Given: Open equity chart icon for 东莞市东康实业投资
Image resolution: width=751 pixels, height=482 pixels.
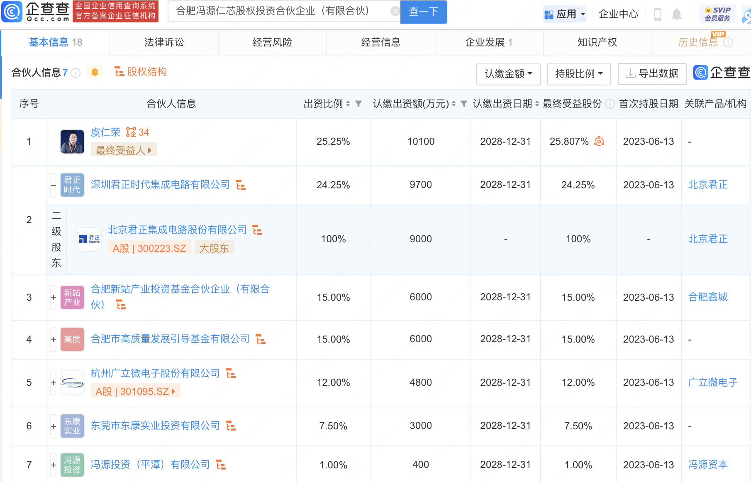Looking at the screenshot, I should (231, 426).
